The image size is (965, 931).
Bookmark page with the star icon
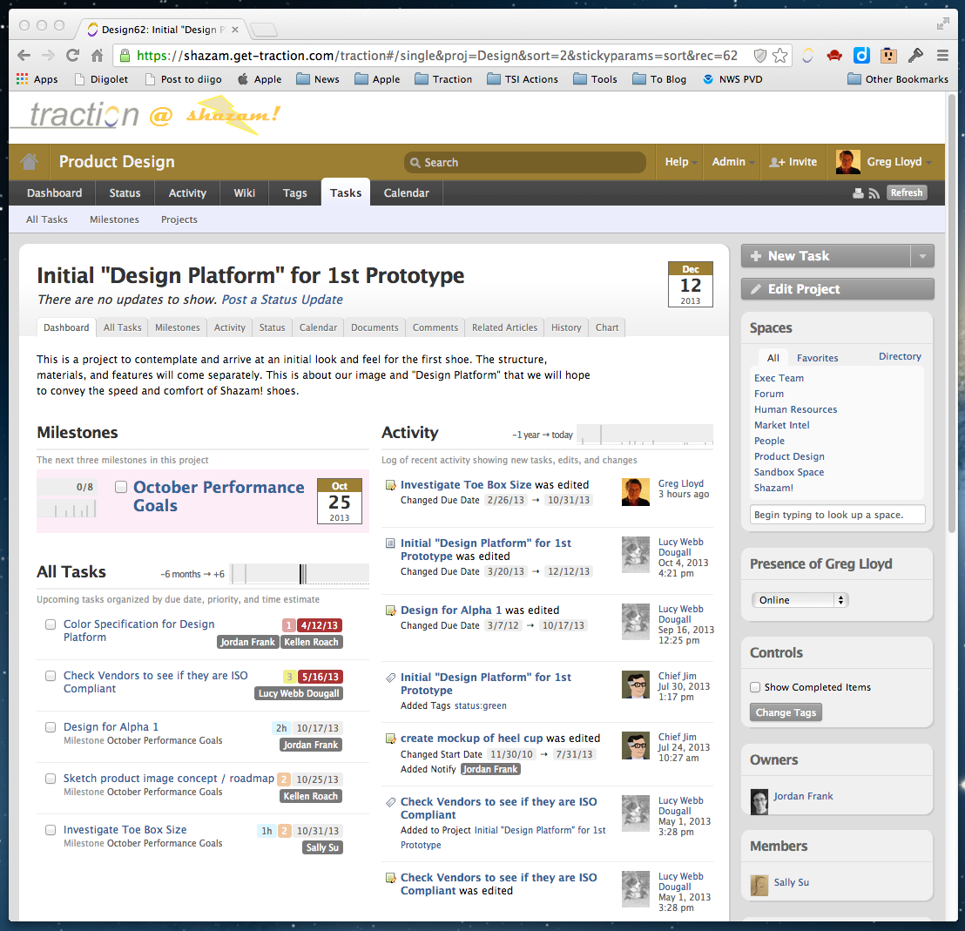pyautogui.click(x=780, y=56)
